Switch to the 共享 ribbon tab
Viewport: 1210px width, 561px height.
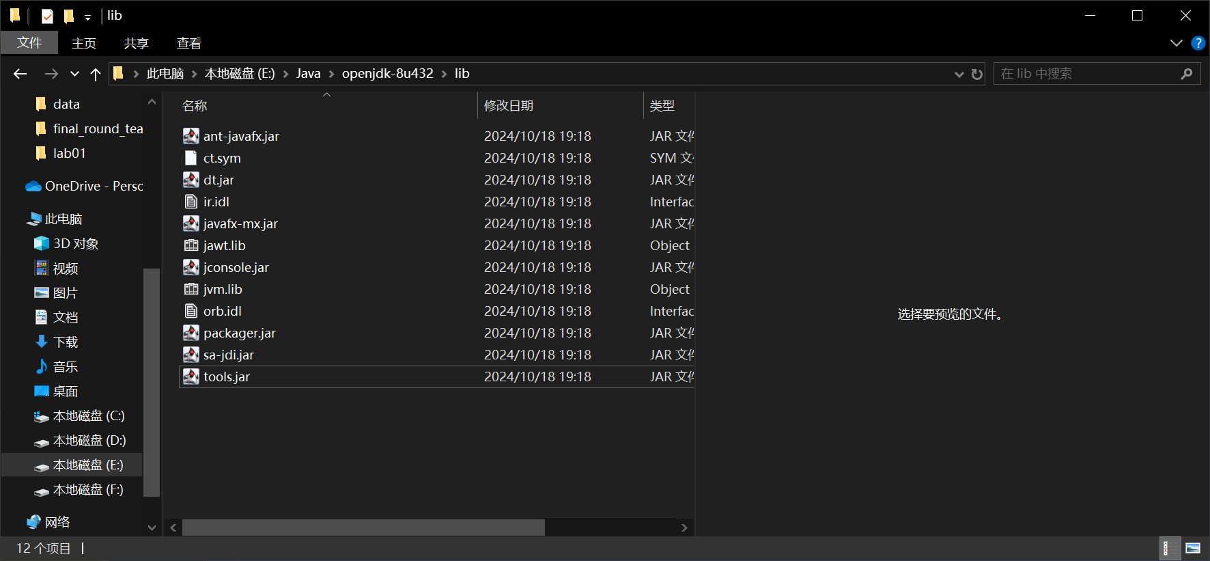[x=136, y=43]
